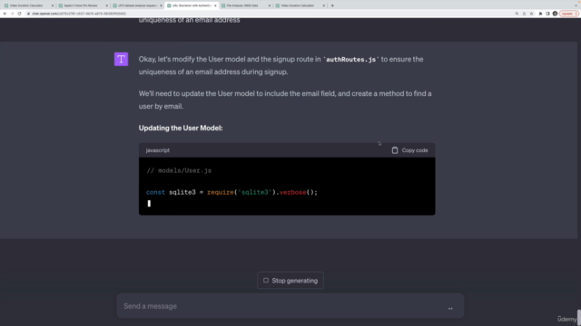Expand the tab search dropdown

point(576,5)
